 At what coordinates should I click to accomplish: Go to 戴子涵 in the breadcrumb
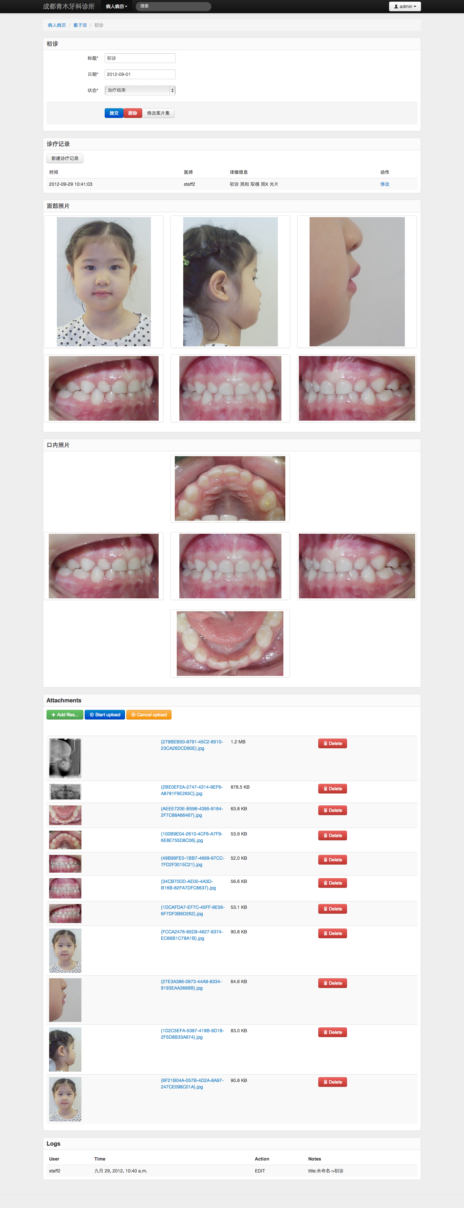click(x=80, y=25)
